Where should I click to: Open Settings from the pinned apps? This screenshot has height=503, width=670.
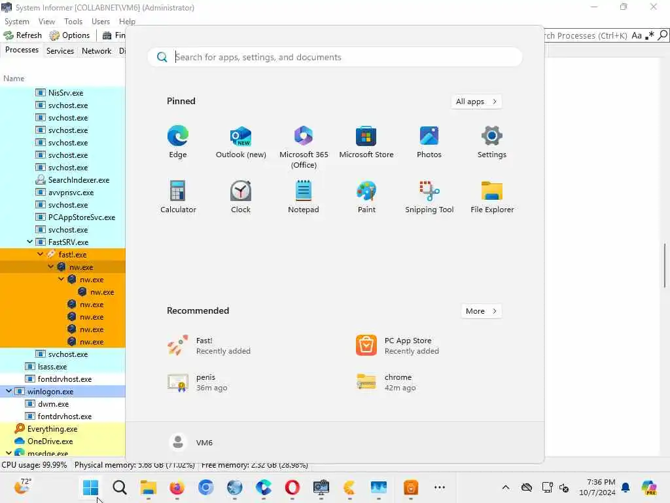coord(492,142)
